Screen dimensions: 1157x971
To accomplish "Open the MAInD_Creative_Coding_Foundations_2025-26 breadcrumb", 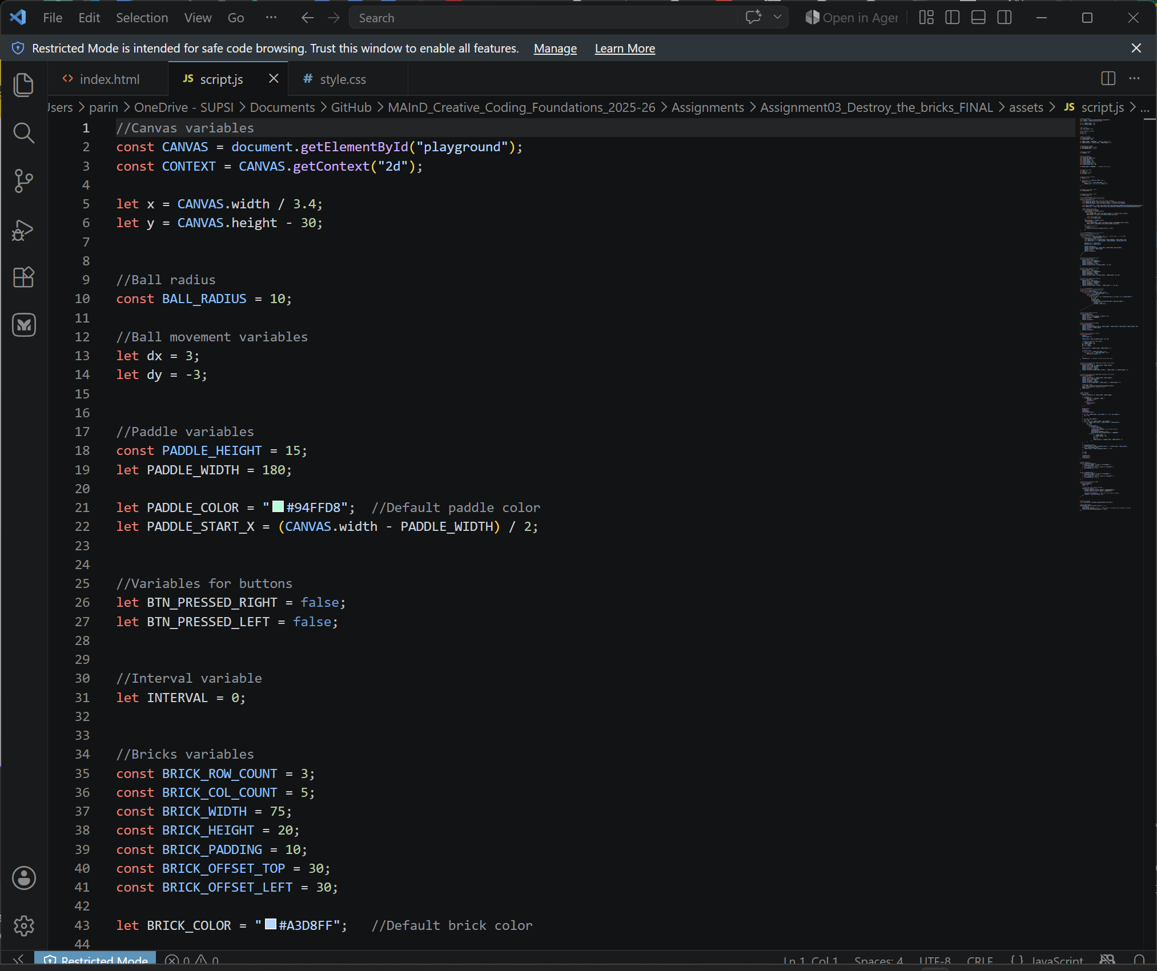I will pos(521,107).
